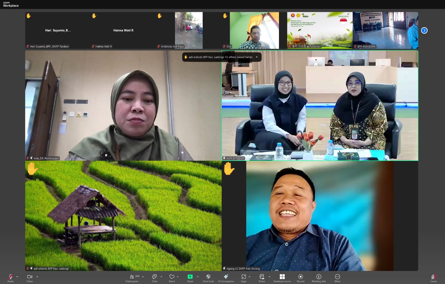Dismiss the raised hands notification
The image size is (445, 284).
click(x=257, y=57)
